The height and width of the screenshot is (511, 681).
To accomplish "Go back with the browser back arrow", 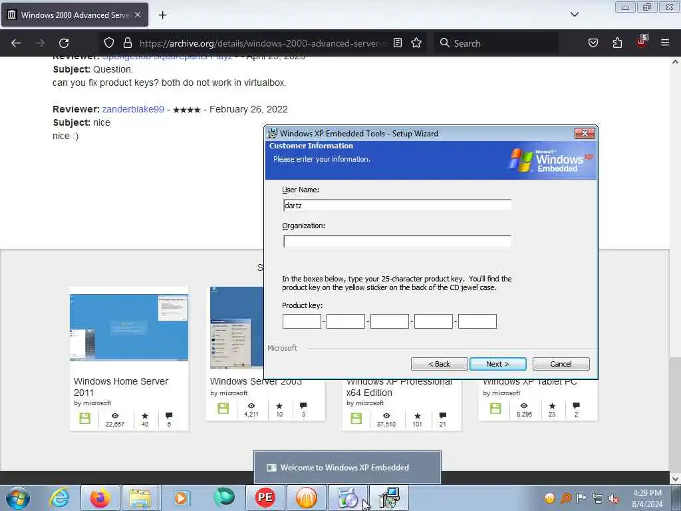I will 16,43.
